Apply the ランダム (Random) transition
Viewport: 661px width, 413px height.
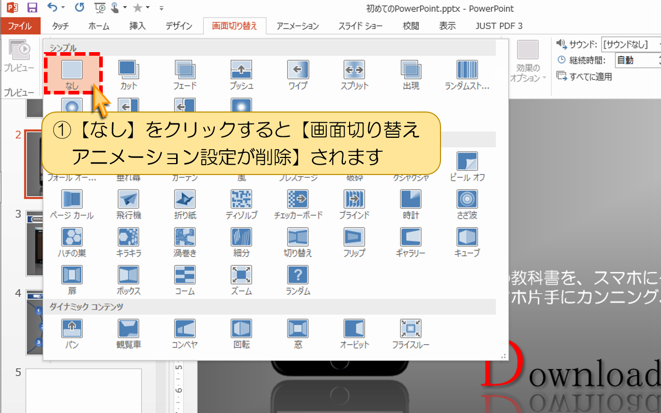click(x=298, y=280)
